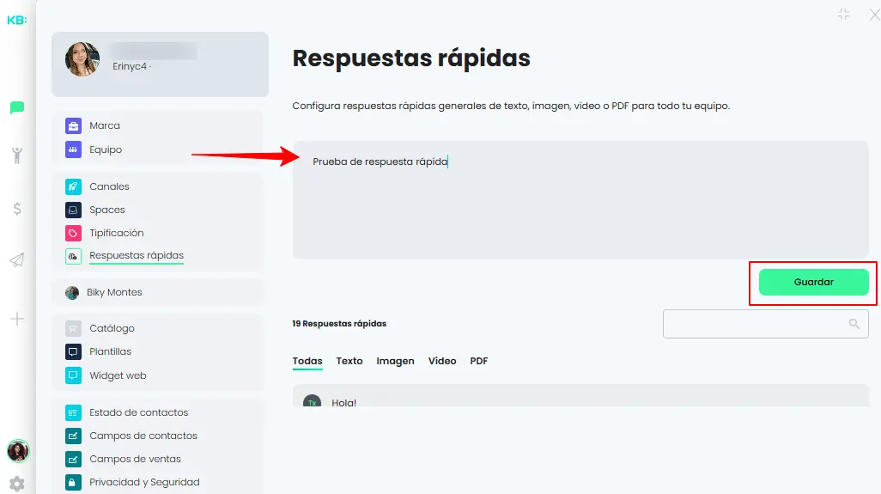The height and width of the screenshot is (494, 881).
Task: Select the Video tab
Action: pos(442,361)
